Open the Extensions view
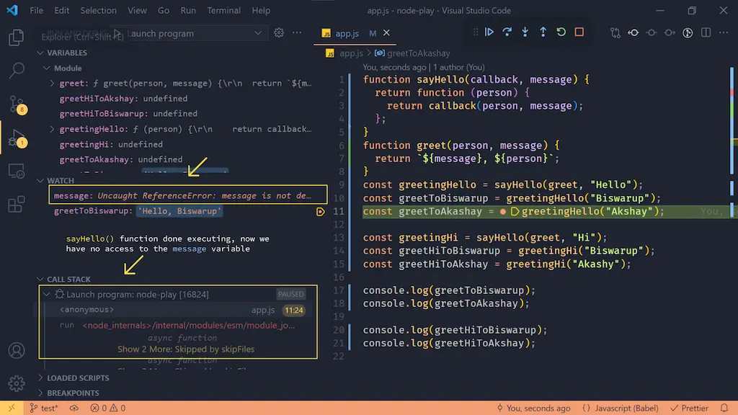 (x=16, y=204)
